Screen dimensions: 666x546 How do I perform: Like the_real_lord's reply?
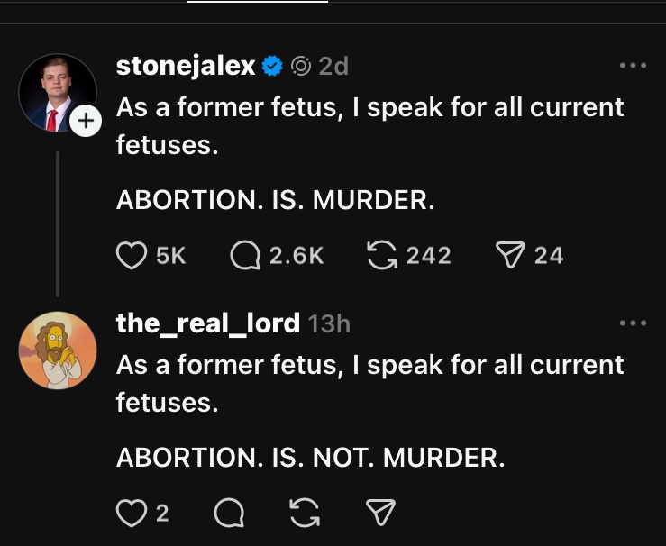click(132, 514)
